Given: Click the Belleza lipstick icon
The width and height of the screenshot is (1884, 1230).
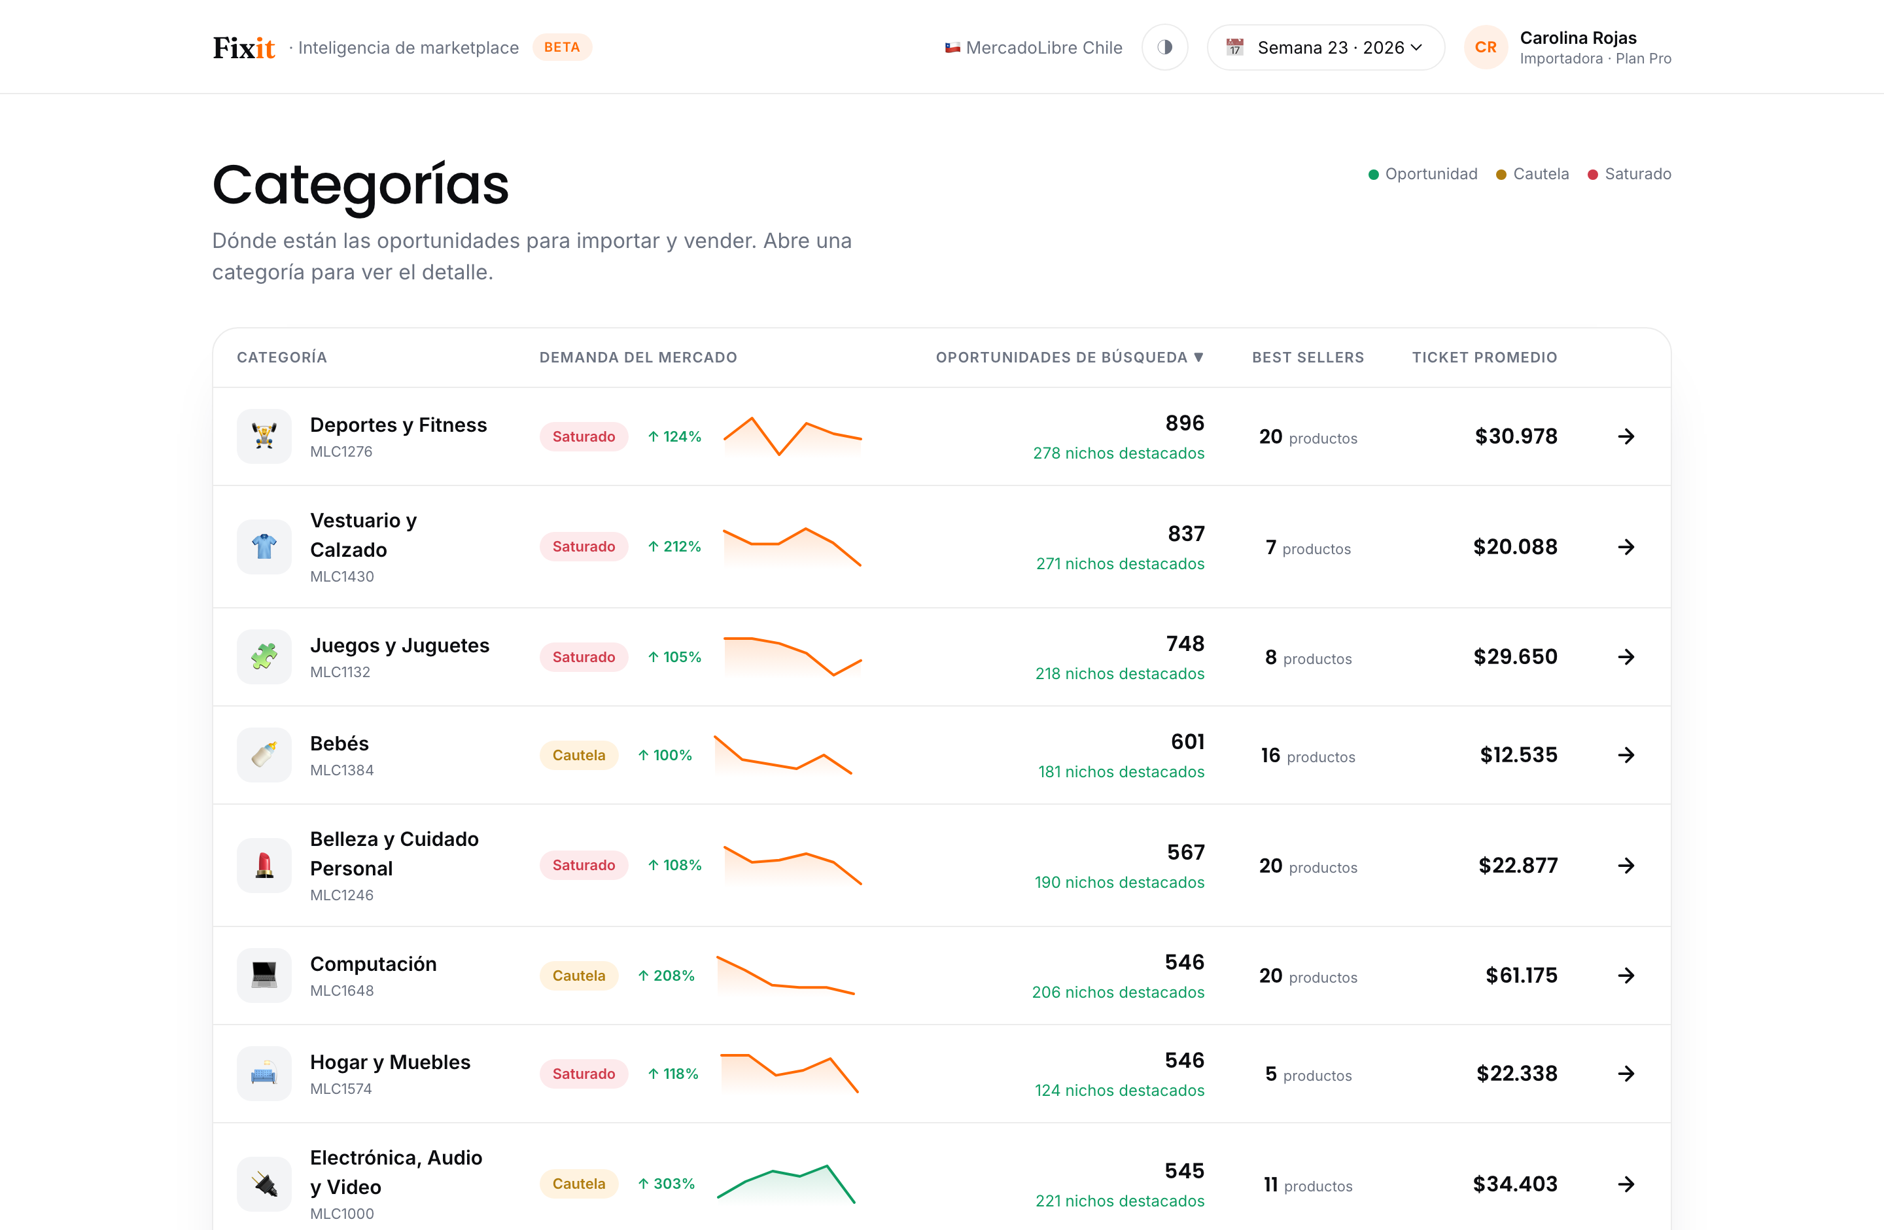Looking at the screenshot, I should pos(264,865).
